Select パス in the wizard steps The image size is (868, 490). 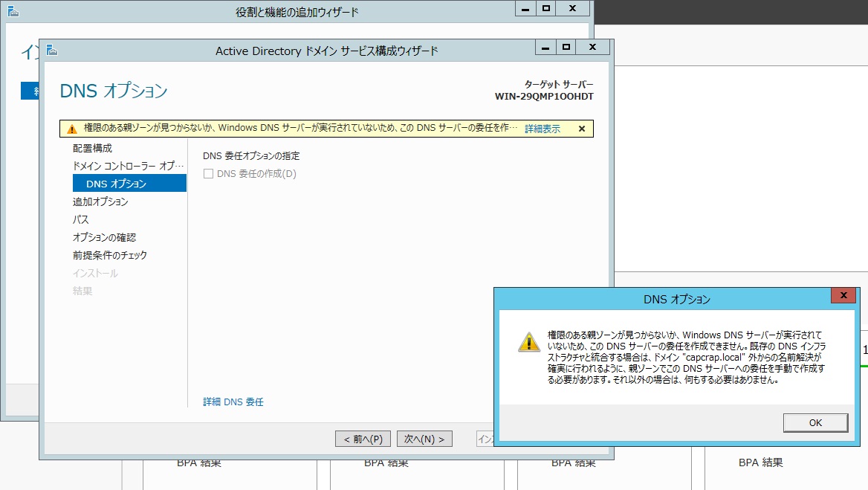click(x=81, y=219)
